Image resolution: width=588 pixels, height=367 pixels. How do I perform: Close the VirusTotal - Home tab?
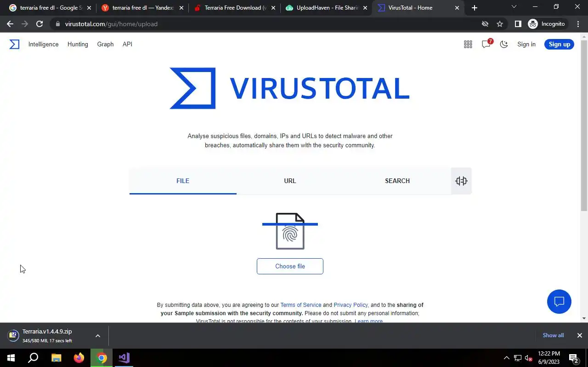click(x=457, y=8)
